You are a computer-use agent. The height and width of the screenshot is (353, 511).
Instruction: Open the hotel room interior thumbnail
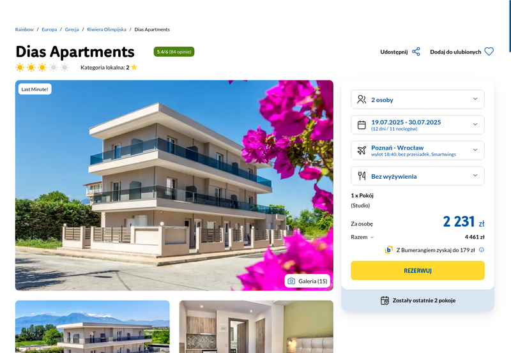[256, 327]
